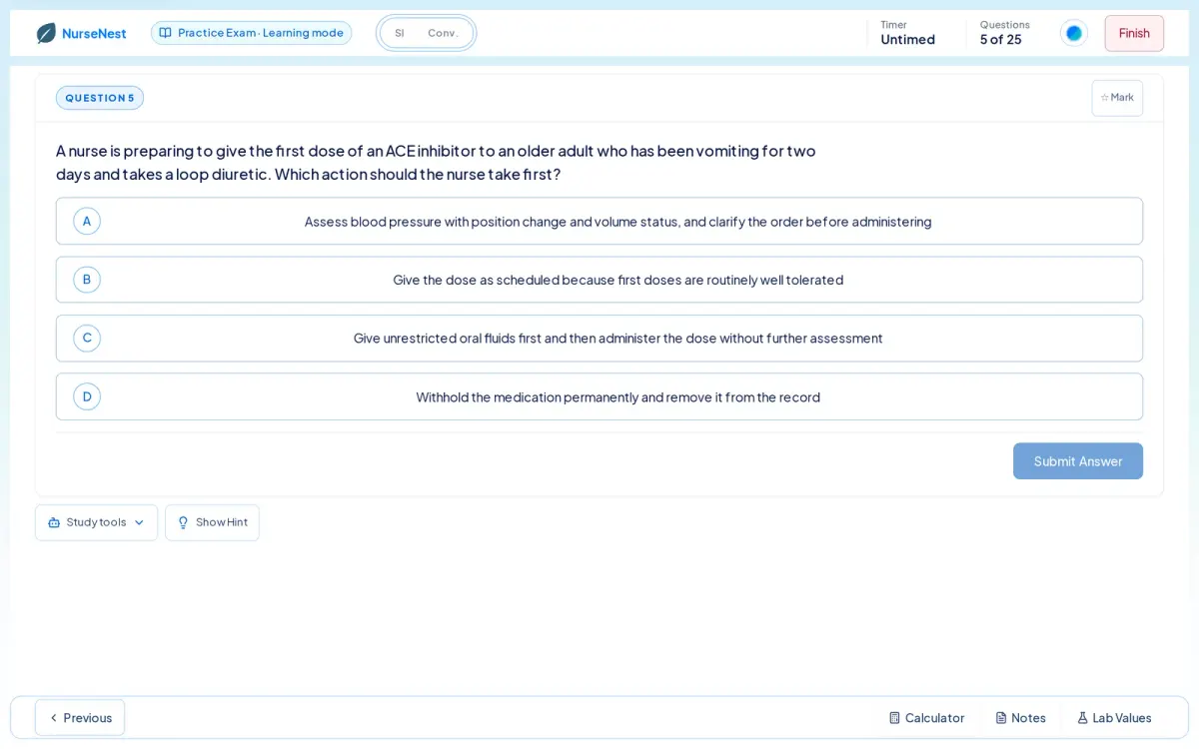The height and width of the screenshot is (749, 1199).
Task: Click the notes page icon in the bottom bar
Action: 1001,718
